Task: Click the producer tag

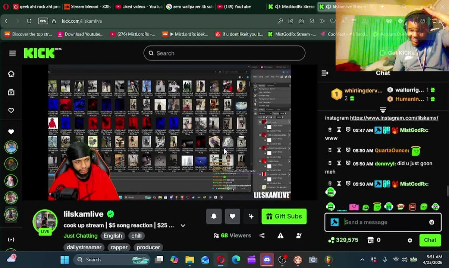Action: 148,247
